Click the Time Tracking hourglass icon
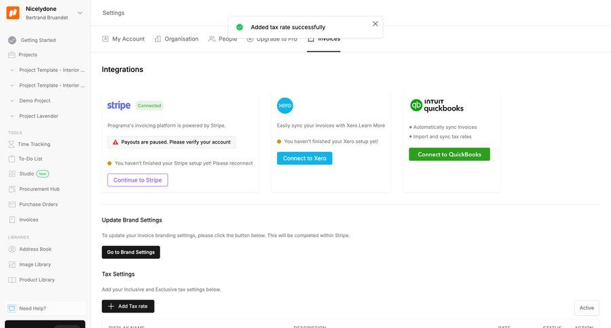 pos(12,144)
